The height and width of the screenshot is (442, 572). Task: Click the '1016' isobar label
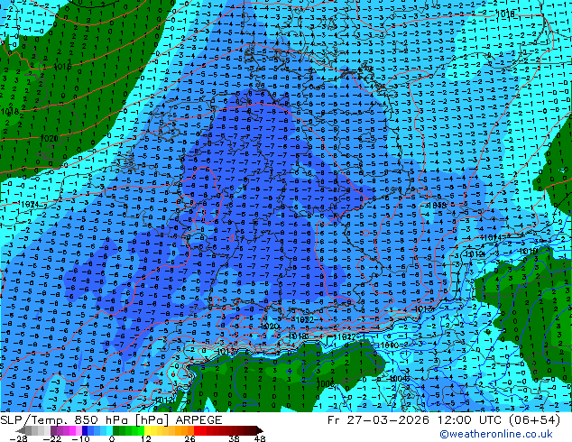62,67
